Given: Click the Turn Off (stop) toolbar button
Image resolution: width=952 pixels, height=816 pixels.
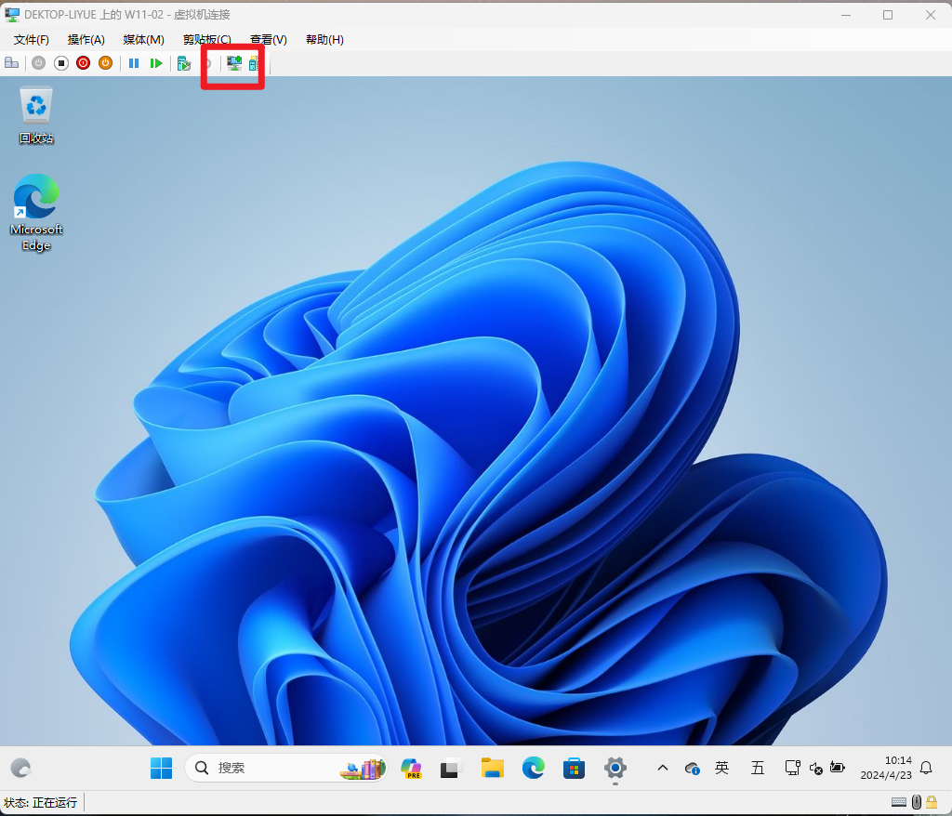Looking at the screenshot, I should (61, 63).
